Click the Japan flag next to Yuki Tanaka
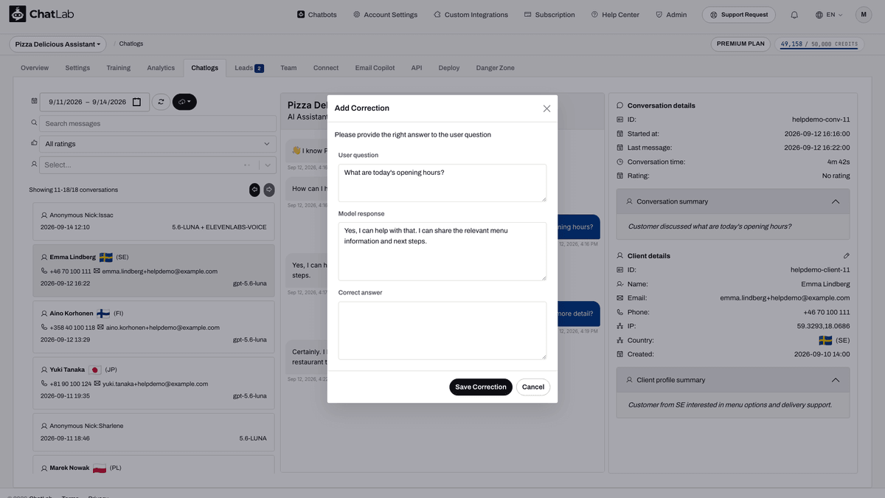Viewport: 885px width, 498px height. click(94, 370)
